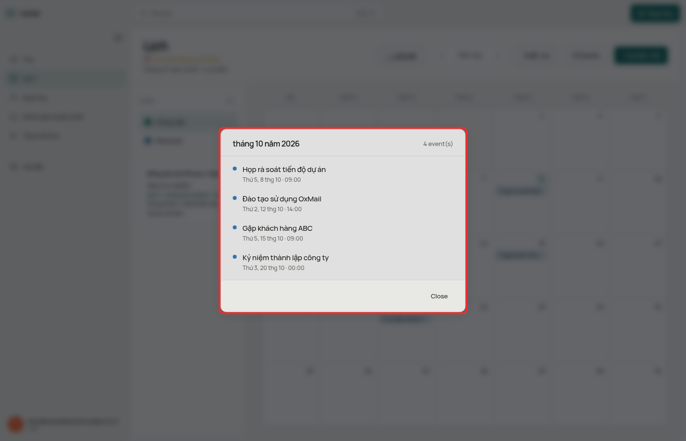Click the "4 event(s)" count label

click(x=438, y=144)
